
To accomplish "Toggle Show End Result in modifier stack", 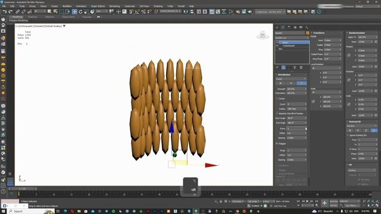I will coord(283,67).
